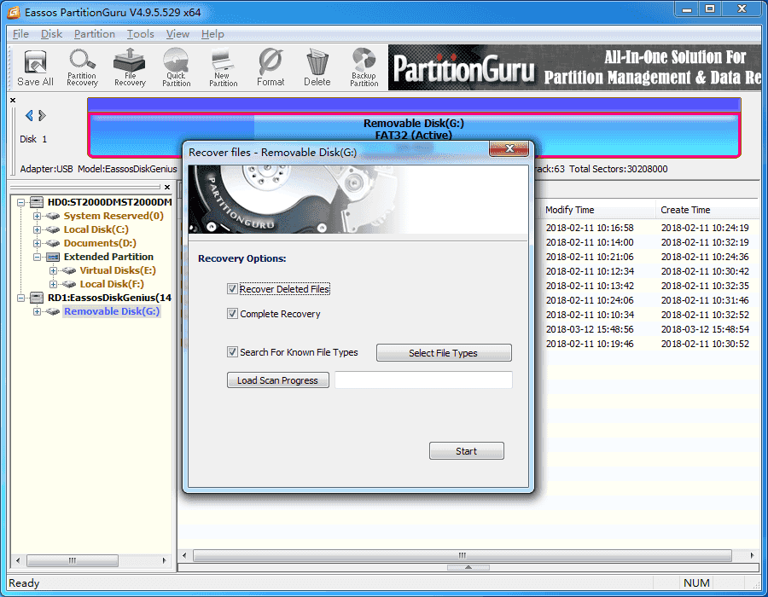Image resolution: width=768 pixels, height=597 pixels.
Task: Click the Save All toolbar icon
Action: click(x=35, y=68)
